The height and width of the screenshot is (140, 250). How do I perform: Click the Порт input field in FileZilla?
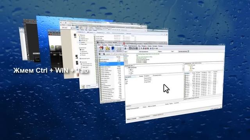[x=176, y=52]
